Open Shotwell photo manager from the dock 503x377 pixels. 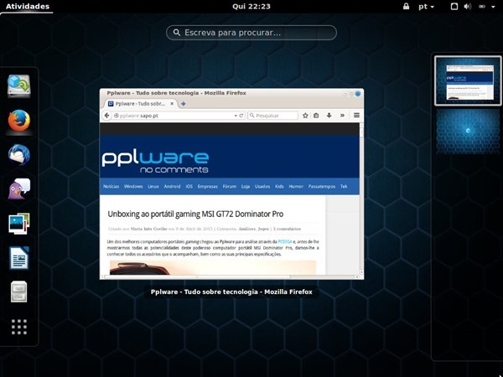click(x=19, y=224)
